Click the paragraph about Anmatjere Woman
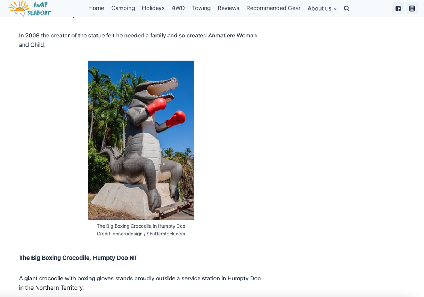 138,40
